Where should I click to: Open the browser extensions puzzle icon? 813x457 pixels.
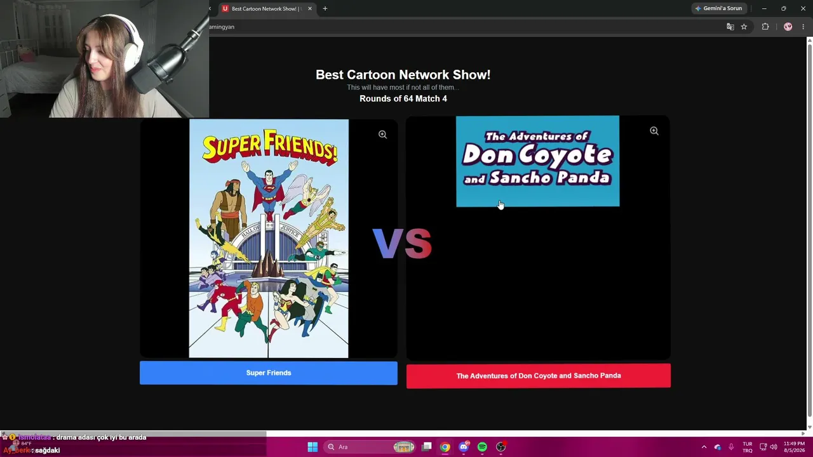[x=765, y=27]
